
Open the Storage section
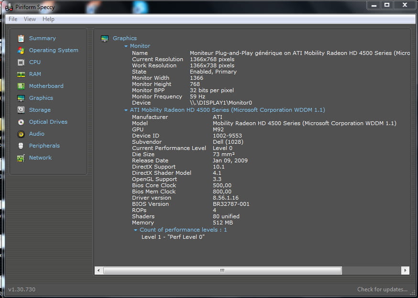coord(40,110)
